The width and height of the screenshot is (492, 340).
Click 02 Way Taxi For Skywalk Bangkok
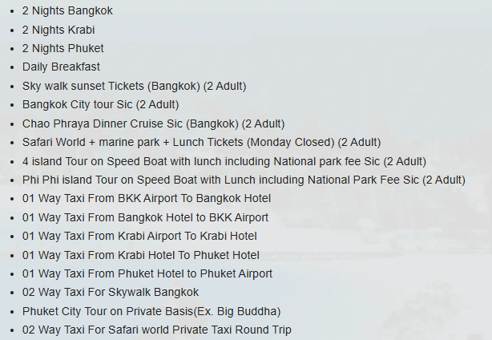pyautogui.click(x=110, y=292)
